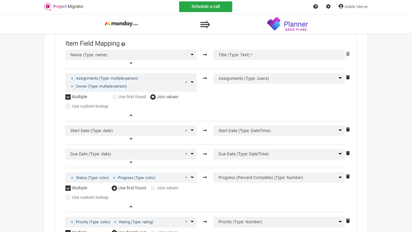Open the settings gear icon

(328, 7)
